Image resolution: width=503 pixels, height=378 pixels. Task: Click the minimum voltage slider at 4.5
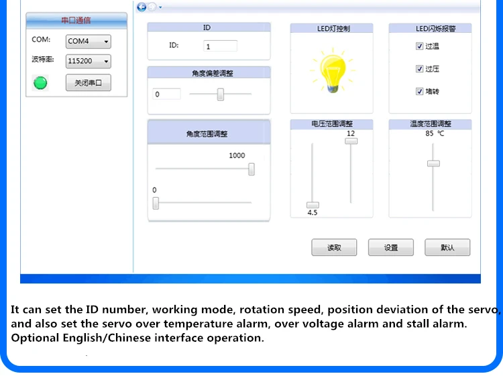click(313, 205)
